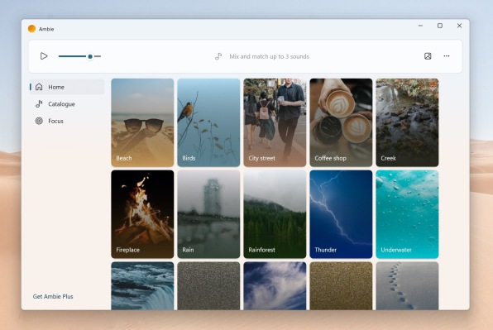Image resolution: width=493 pixels, height=330 pixels.
Task: Select the Rainforest sound tile
Action: pyautogui.click(x=275, y=214)
